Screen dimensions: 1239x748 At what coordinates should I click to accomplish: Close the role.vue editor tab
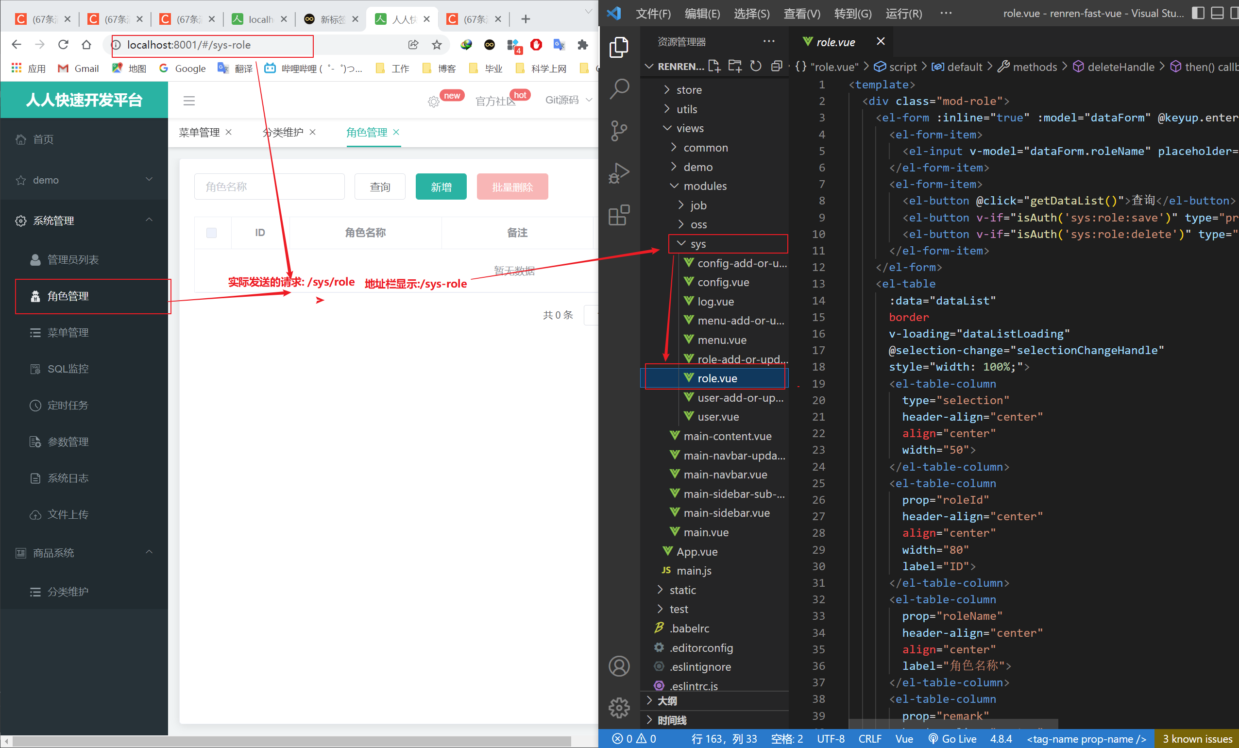[x=881, y=41]
